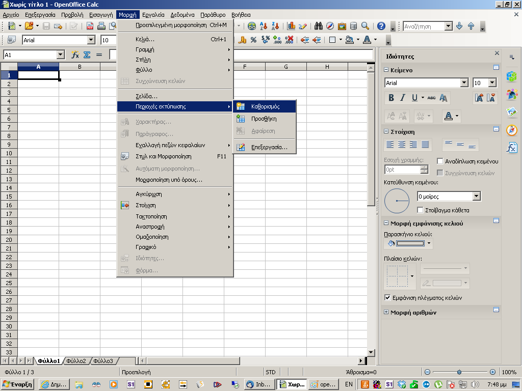This screenshot has height=391, width=522.
Task: Select row header 10
Action: (9, 153)
